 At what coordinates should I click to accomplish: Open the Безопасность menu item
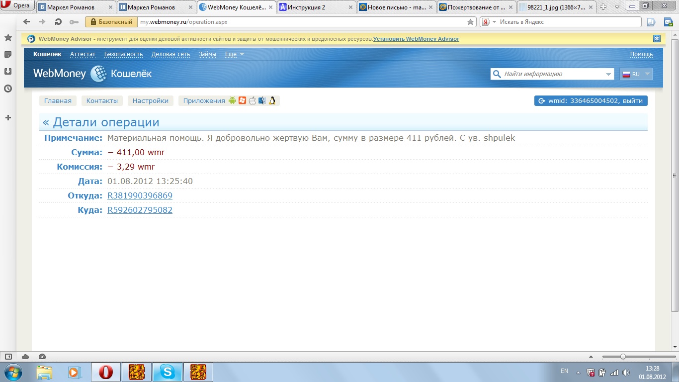(x=123, y=54)
